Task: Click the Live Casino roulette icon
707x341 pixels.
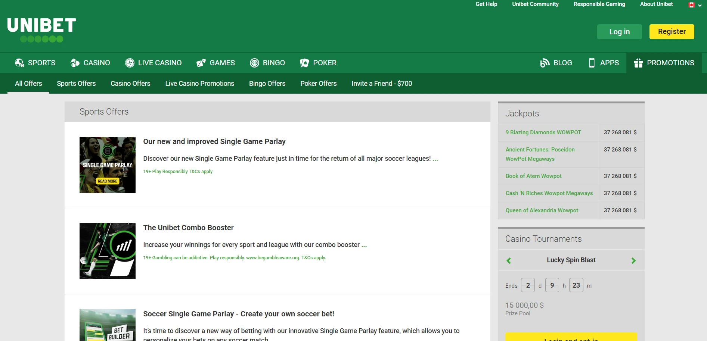Action: pyautogui.click(x=130, y=63)
